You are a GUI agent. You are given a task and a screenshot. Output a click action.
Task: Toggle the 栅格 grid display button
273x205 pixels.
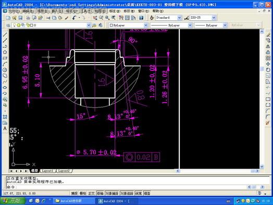83,194
